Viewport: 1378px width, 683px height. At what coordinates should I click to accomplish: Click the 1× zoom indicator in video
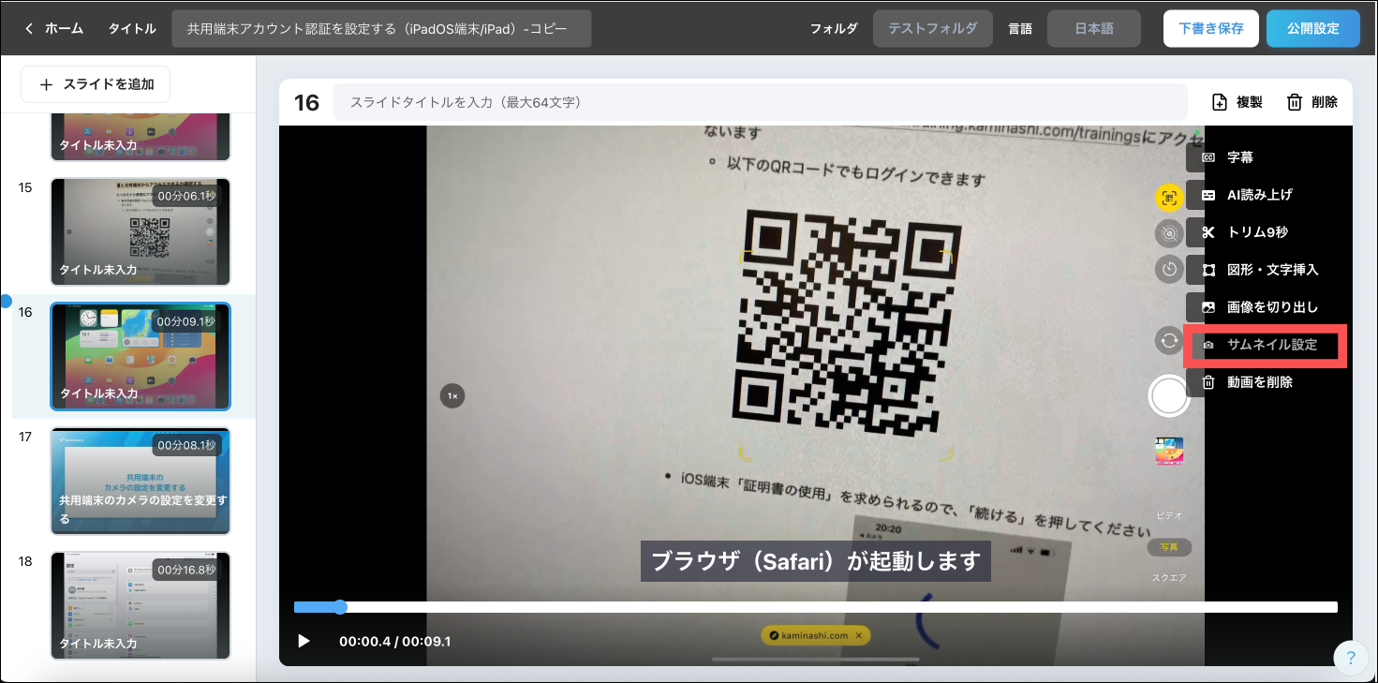452,396
